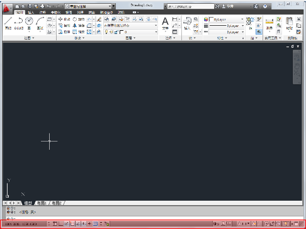Viewport: 306px width, 229px height.
Task: Click the color wheel icon in properties panel
Action: pos(206,20)
